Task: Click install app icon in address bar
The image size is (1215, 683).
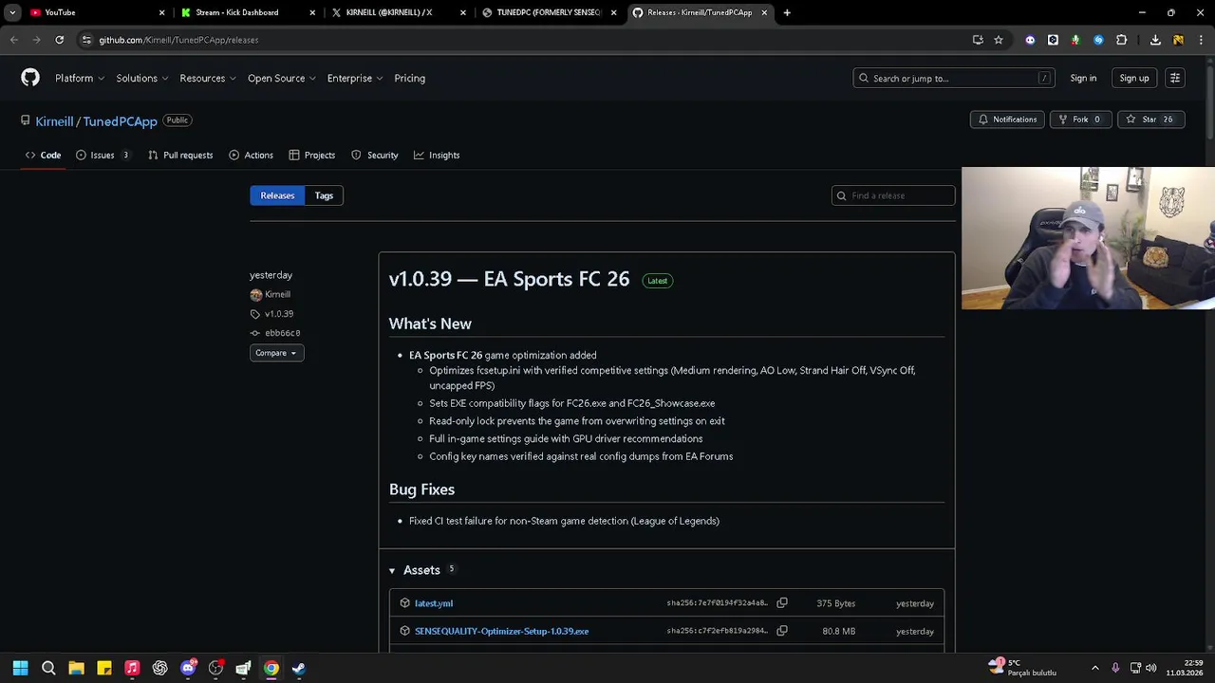Action: [x=978, y=40]
